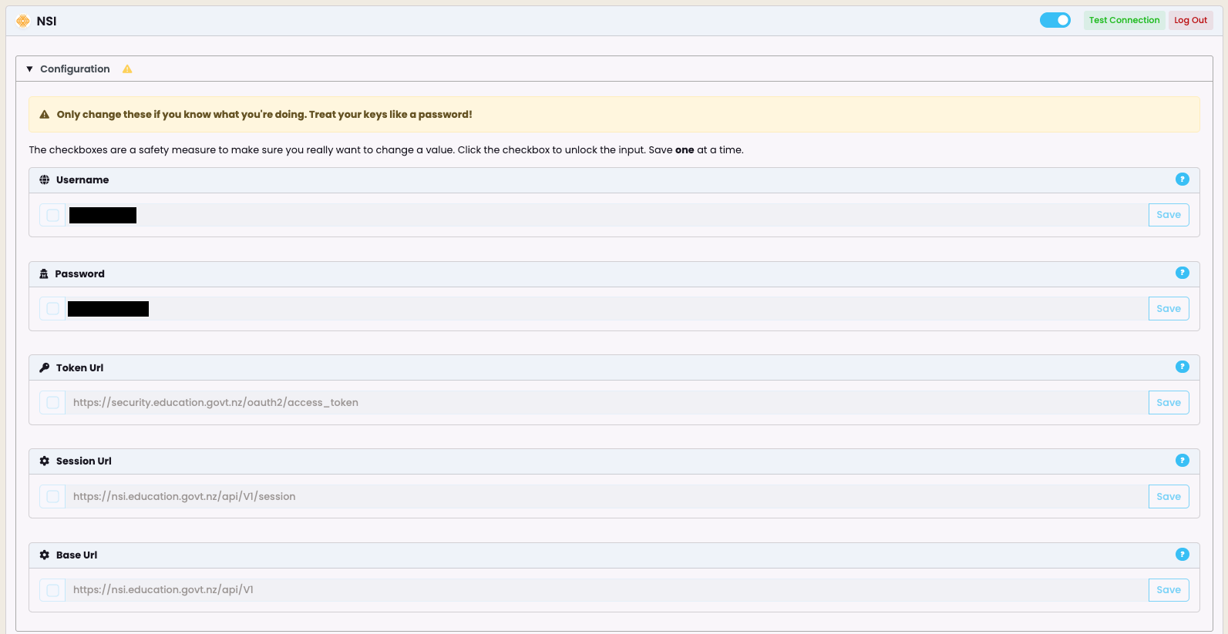Tick the Session Url unlock checkbox

tap(52, 497)
